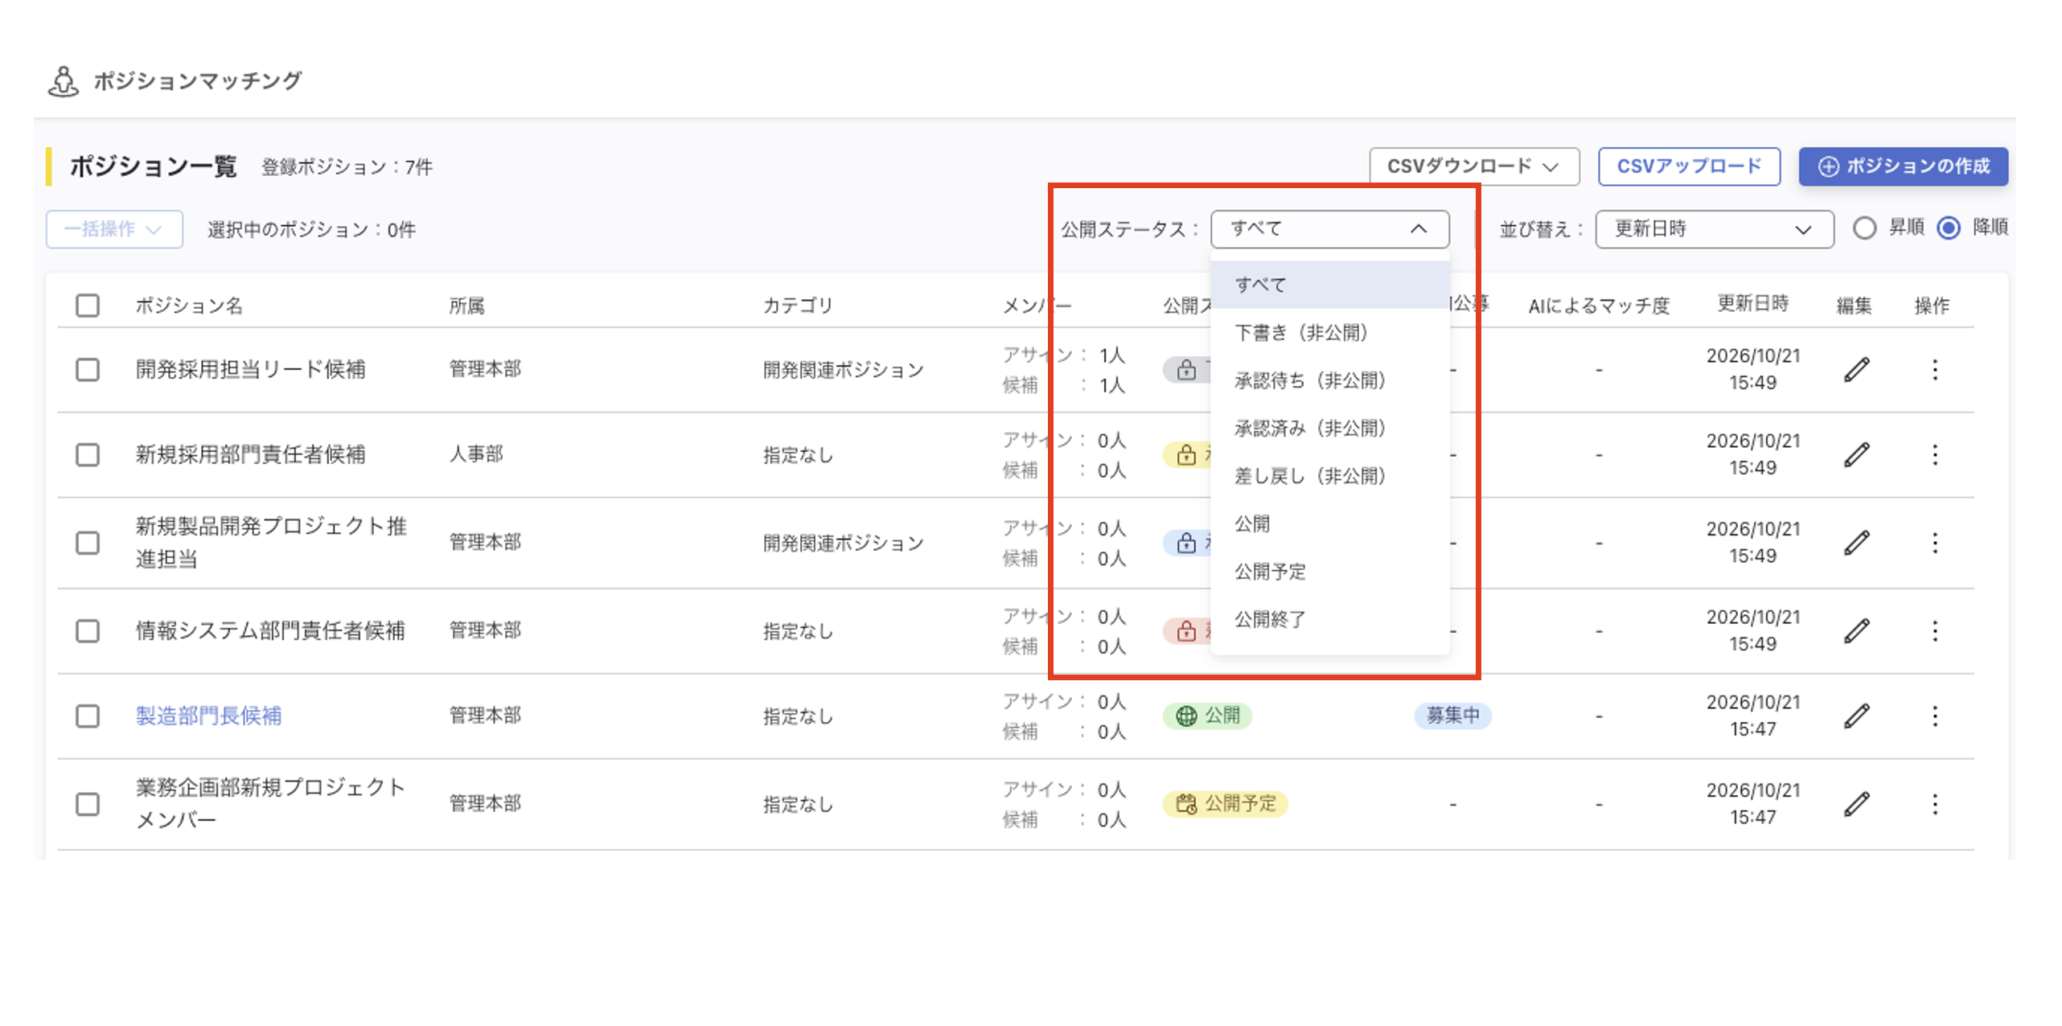2062x1026 pixels.
Task: Click pencil icon for 情報システム部門責任者候補
Action: [1856, 630]
